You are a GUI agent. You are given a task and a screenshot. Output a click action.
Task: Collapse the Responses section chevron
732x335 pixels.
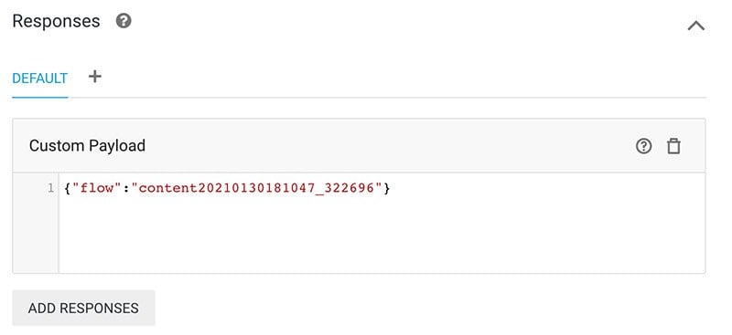pyautogui.click(x=695, y=26)
